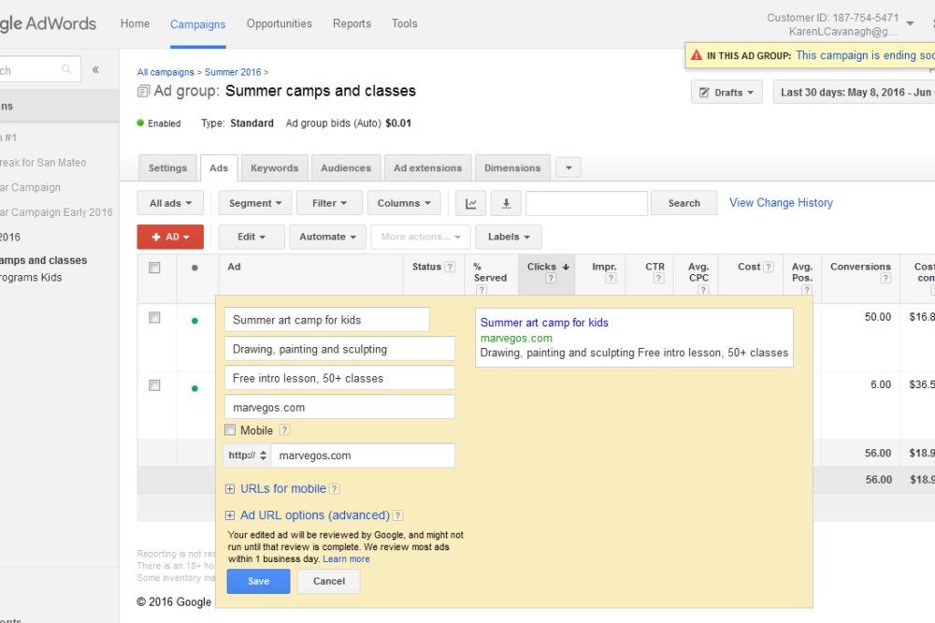Viewport: 935px width, 623px height.
Task: Open the red + AD dropdown
Action: (170, 237)
